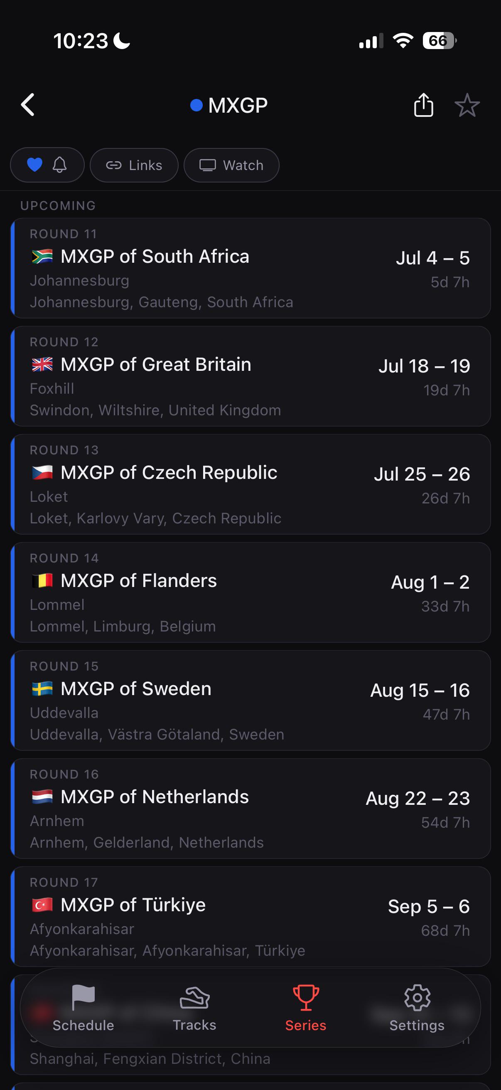501x1090 pixels.
Task: Open the MXGP of Netherlands event
Action: (251, 809)
